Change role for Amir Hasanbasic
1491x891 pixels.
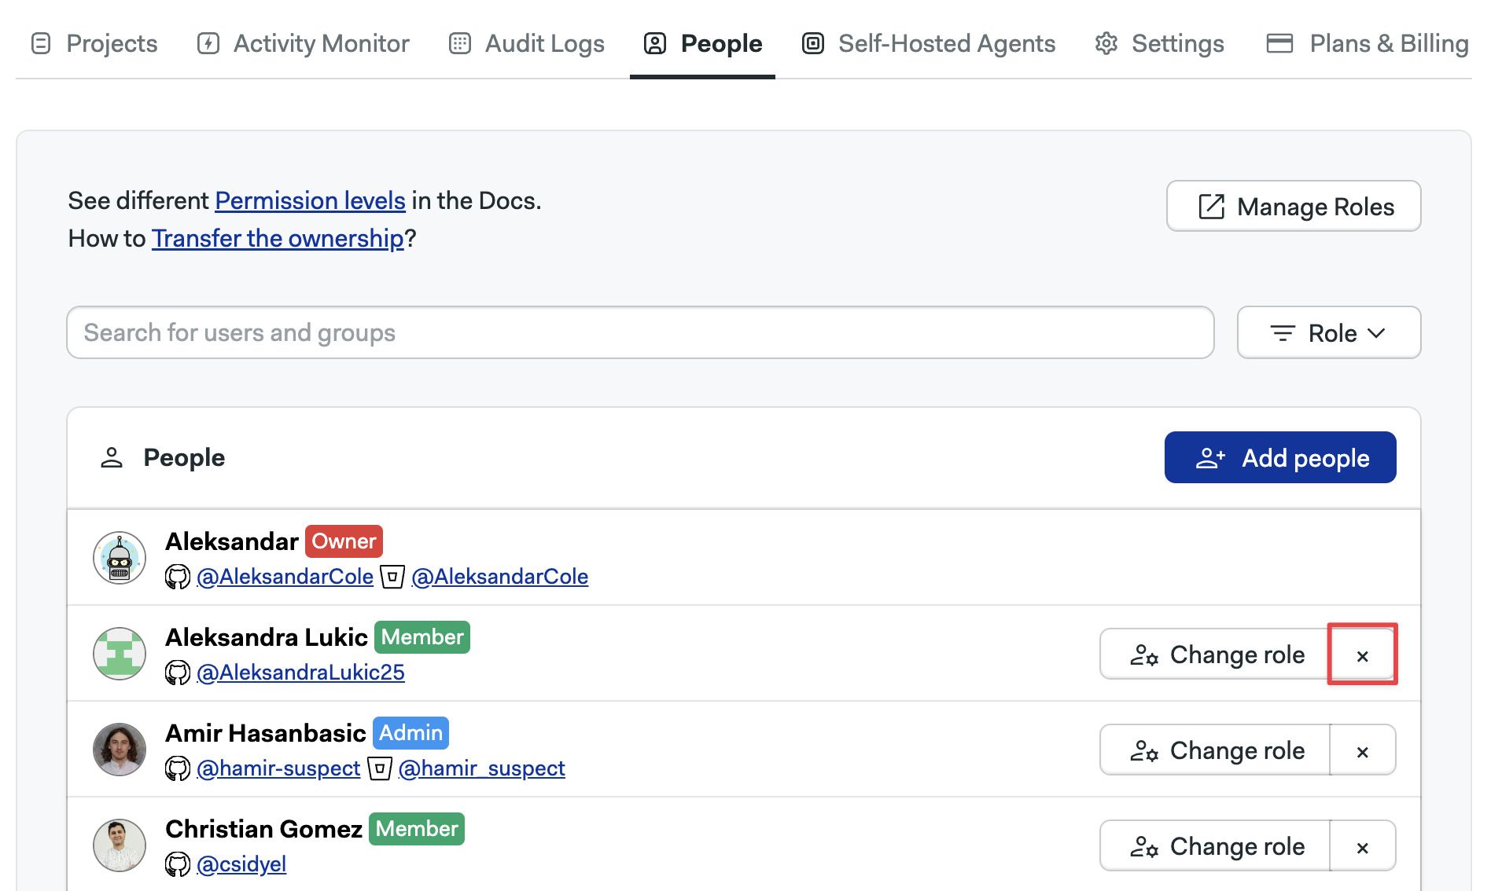(x=1215, y=750)
